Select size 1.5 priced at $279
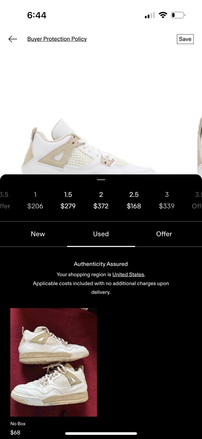The width and height of the screenshot is (202, 439). 68,200
